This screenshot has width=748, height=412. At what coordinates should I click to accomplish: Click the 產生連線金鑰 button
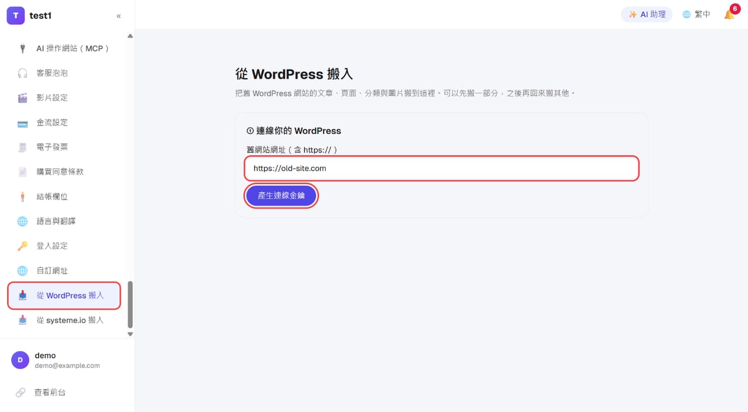click(281, 196)
